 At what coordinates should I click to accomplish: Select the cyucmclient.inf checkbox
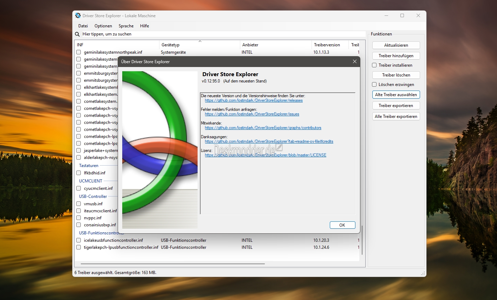[79, 188]
